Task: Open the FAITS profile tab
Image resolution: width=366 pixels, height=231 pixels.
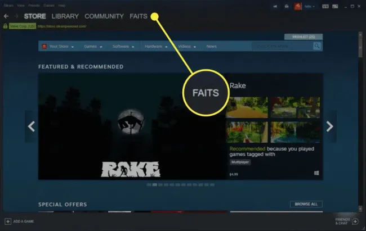Action: click(139, 16)
